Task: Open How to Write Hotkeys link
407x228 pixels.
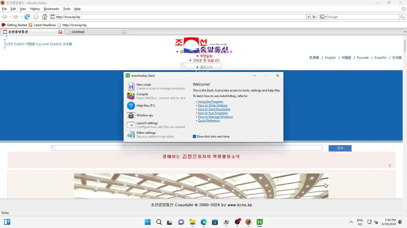Action: (213, 105)
